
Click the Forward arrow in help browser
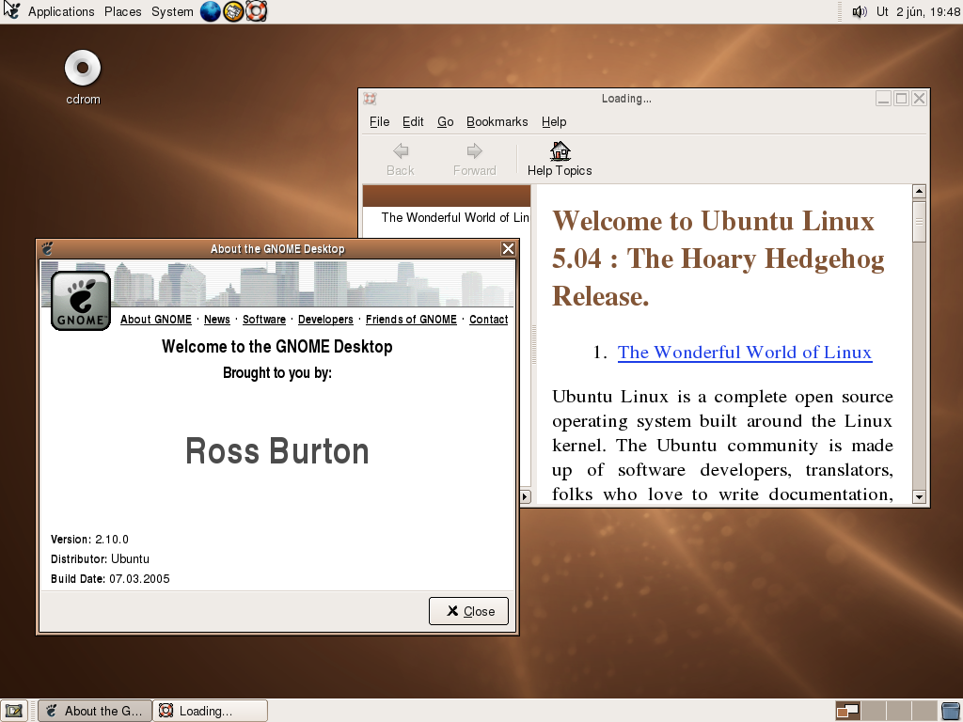click(x=474, y=151)
